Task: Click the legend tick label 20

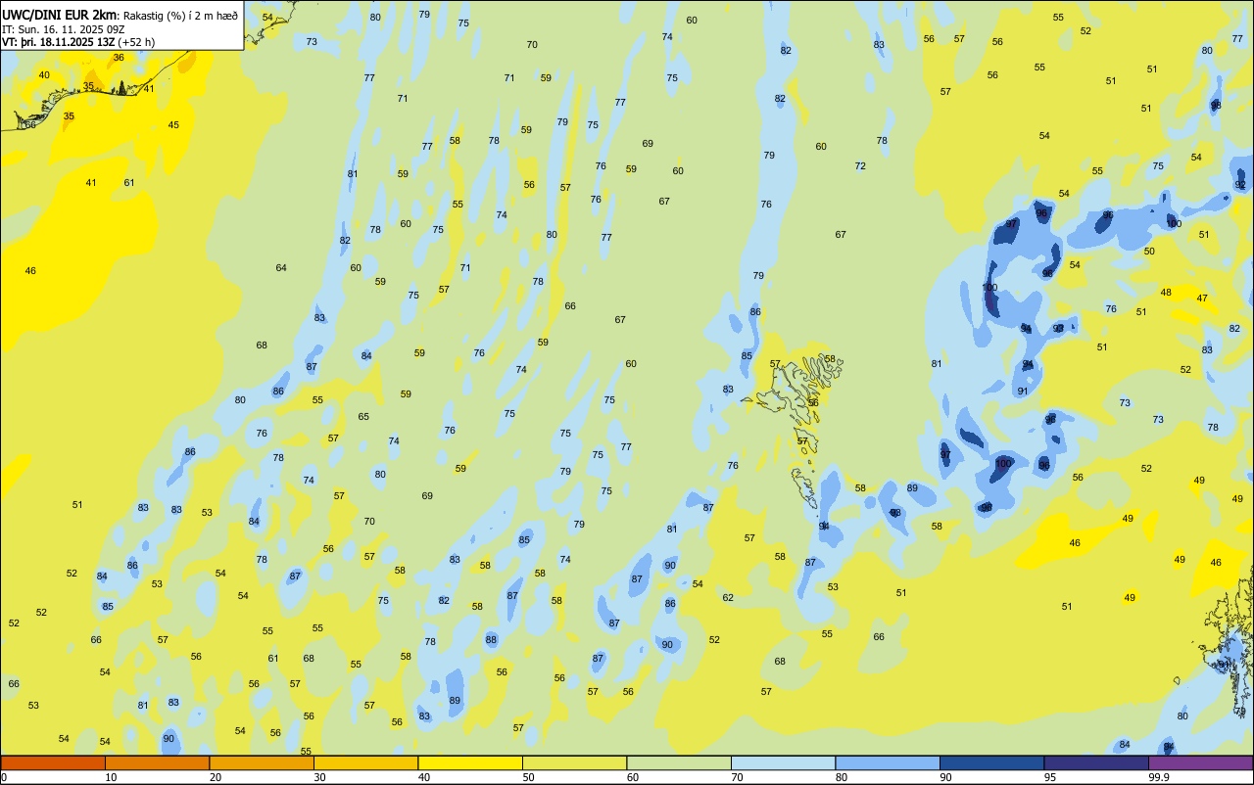Action: pos(216,777)
